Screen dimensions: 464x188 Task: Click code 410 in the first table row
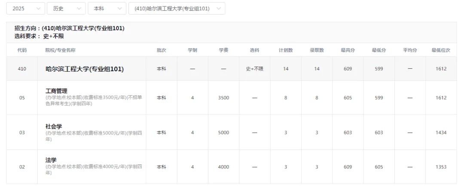coord(22,69)
